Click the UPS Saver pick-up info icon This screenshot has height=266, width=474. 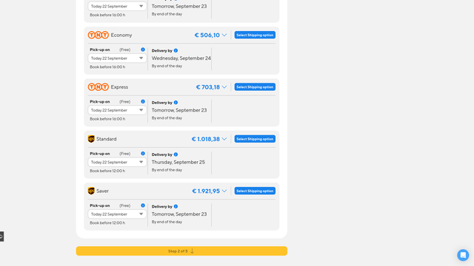(143, 205)
